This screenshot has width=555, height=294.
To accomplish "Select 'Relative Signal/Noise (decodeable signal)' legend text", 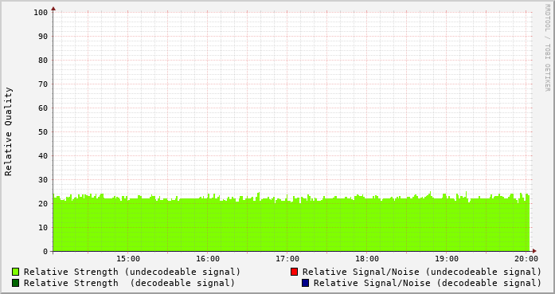I will (428, 283).
